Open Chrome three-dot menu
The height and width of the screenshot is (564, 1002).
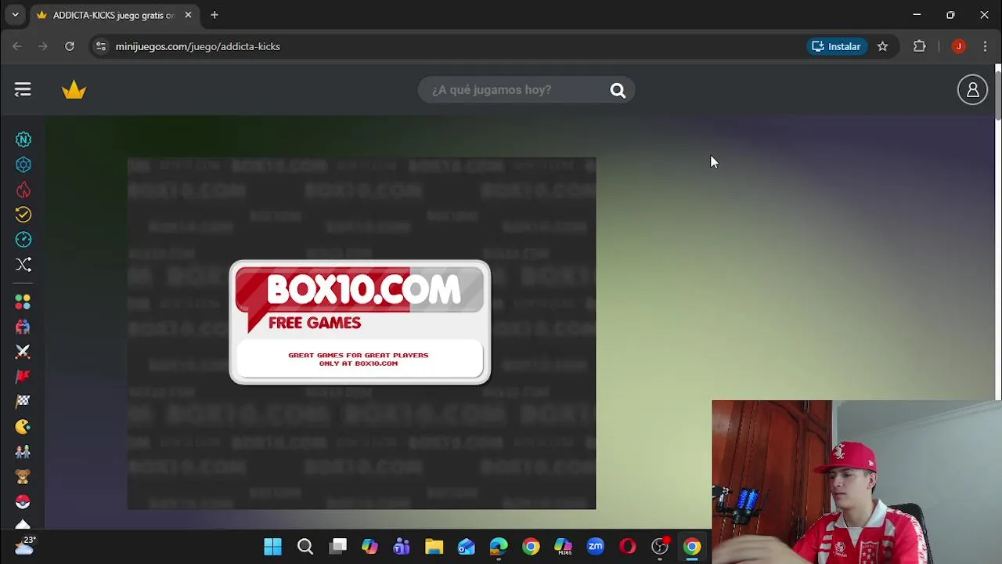click(985, 46)
